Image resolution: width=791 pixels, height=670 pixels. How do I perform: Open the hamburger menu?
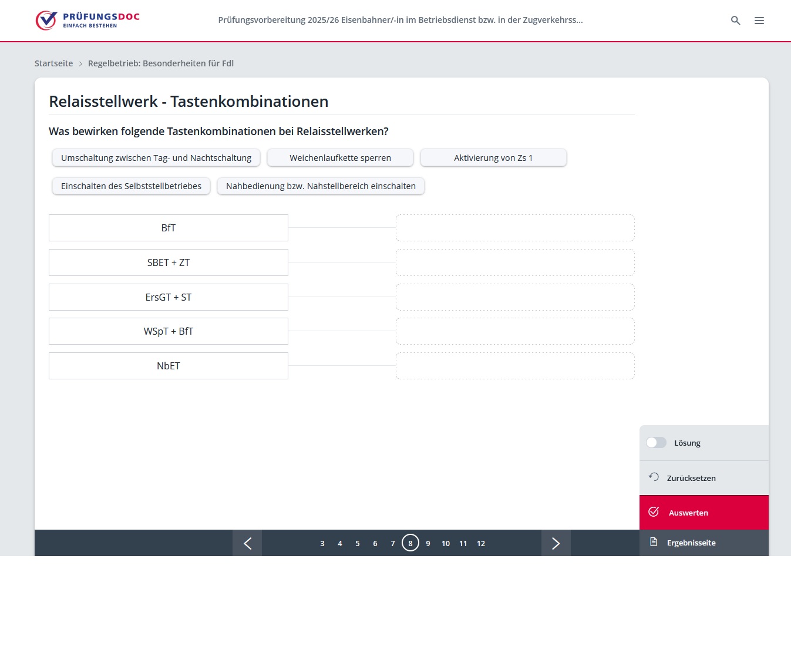(759, 21)
